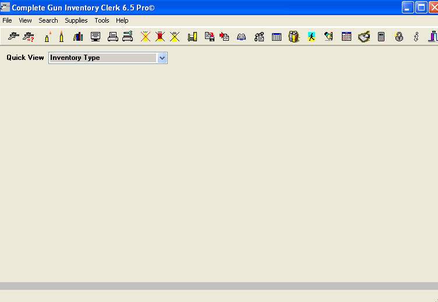Screen dimensions: 438x302
Task: Click the information 'i' icon
Action: (416, 37)
